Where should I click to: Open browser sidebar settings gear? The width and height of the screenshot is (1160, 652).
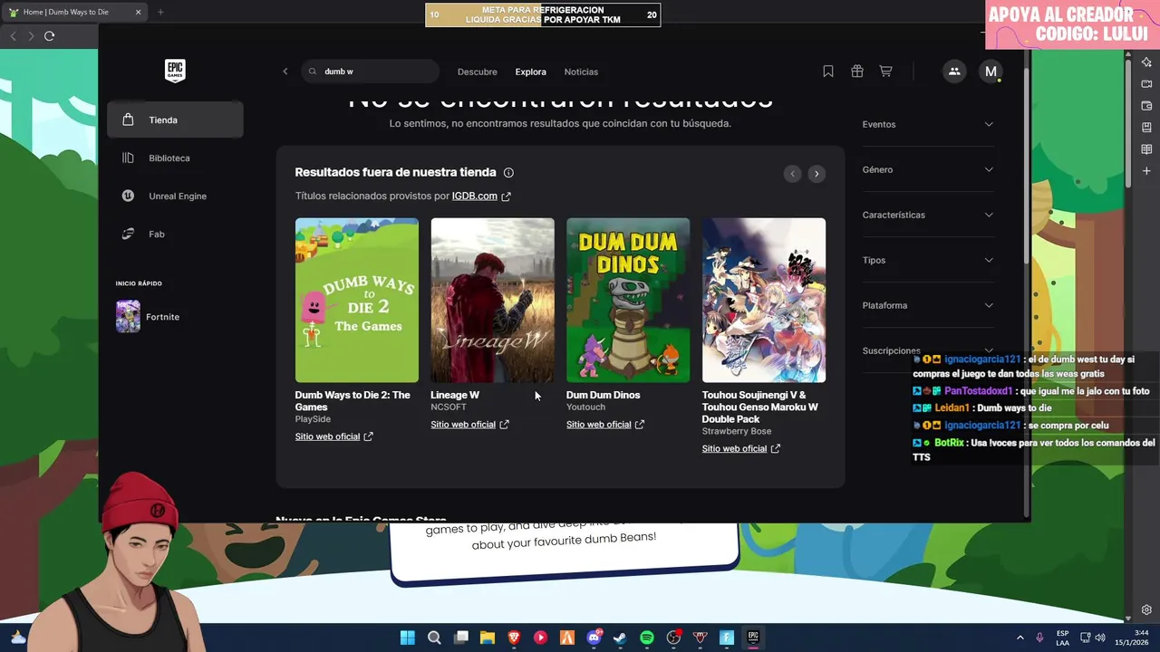[x=1146, y=610]
